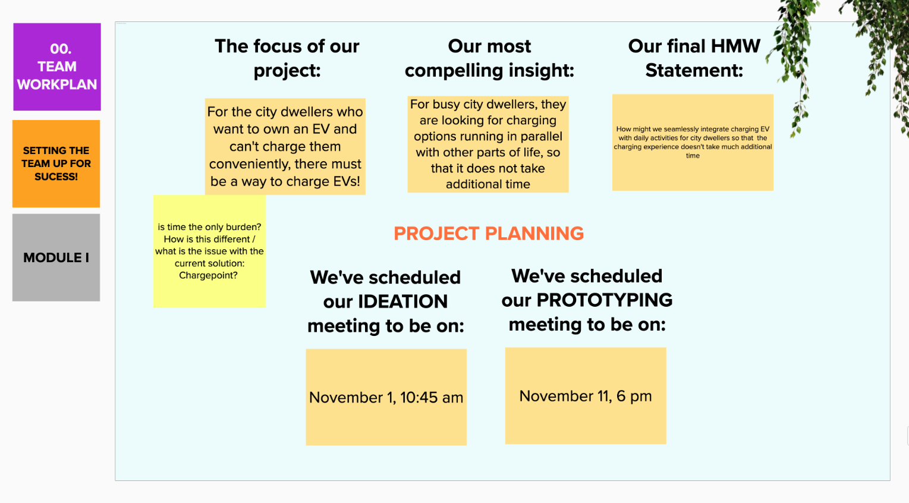The image size is (909, 503).
Task: Select the November 11, 6 pm sticky note
Action: pyautogui.click(x=586, y=396)
